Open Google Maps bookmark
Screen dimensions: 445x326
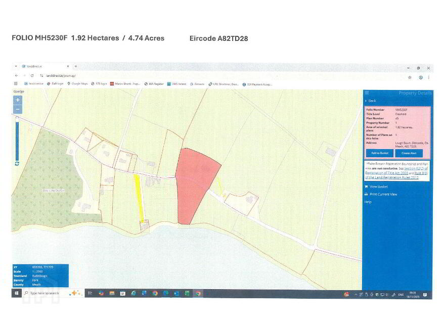point(77,84)
